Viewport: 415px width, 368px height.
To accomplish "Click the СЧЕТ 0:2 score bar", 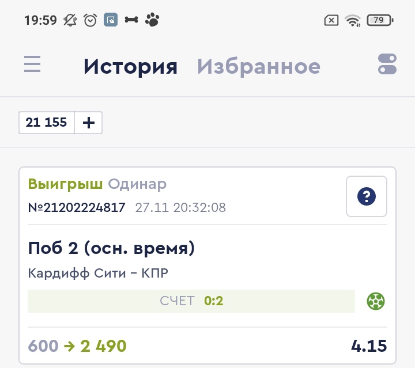I will click(191, 301).
